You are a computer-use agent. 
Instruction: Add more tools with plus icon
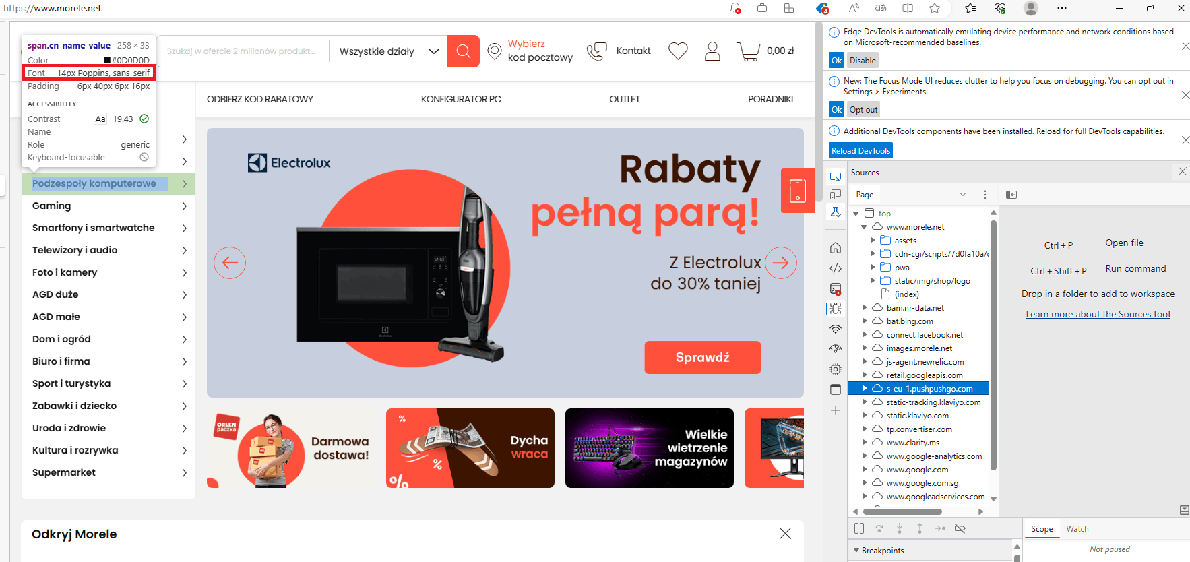pyautogui.click(x=836, y=410)
